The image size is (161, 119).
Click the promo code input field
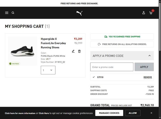point(112,67)
